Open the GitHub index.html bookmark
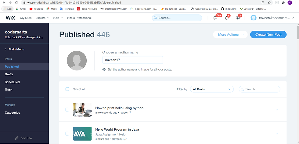Viewport: 299px width, 144px height. [229, 9]
